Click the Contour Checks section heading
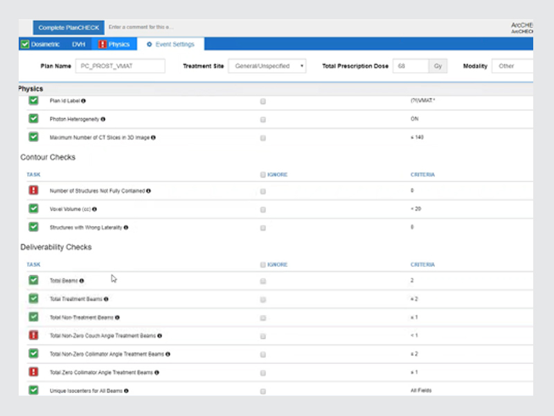Image resolution: width=554 pixels, height=416 pixels. point(48,157)
